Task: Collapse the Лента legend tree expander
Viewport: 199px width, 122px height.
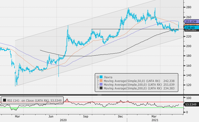Action: [98, 77]
